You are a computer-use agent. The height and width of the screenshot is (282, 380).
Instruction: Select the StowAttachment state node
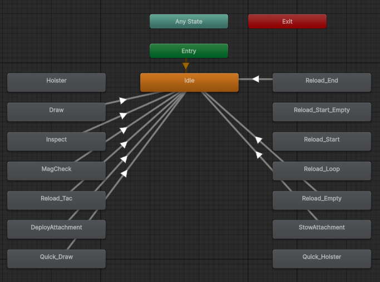click(x=322, y=229)
